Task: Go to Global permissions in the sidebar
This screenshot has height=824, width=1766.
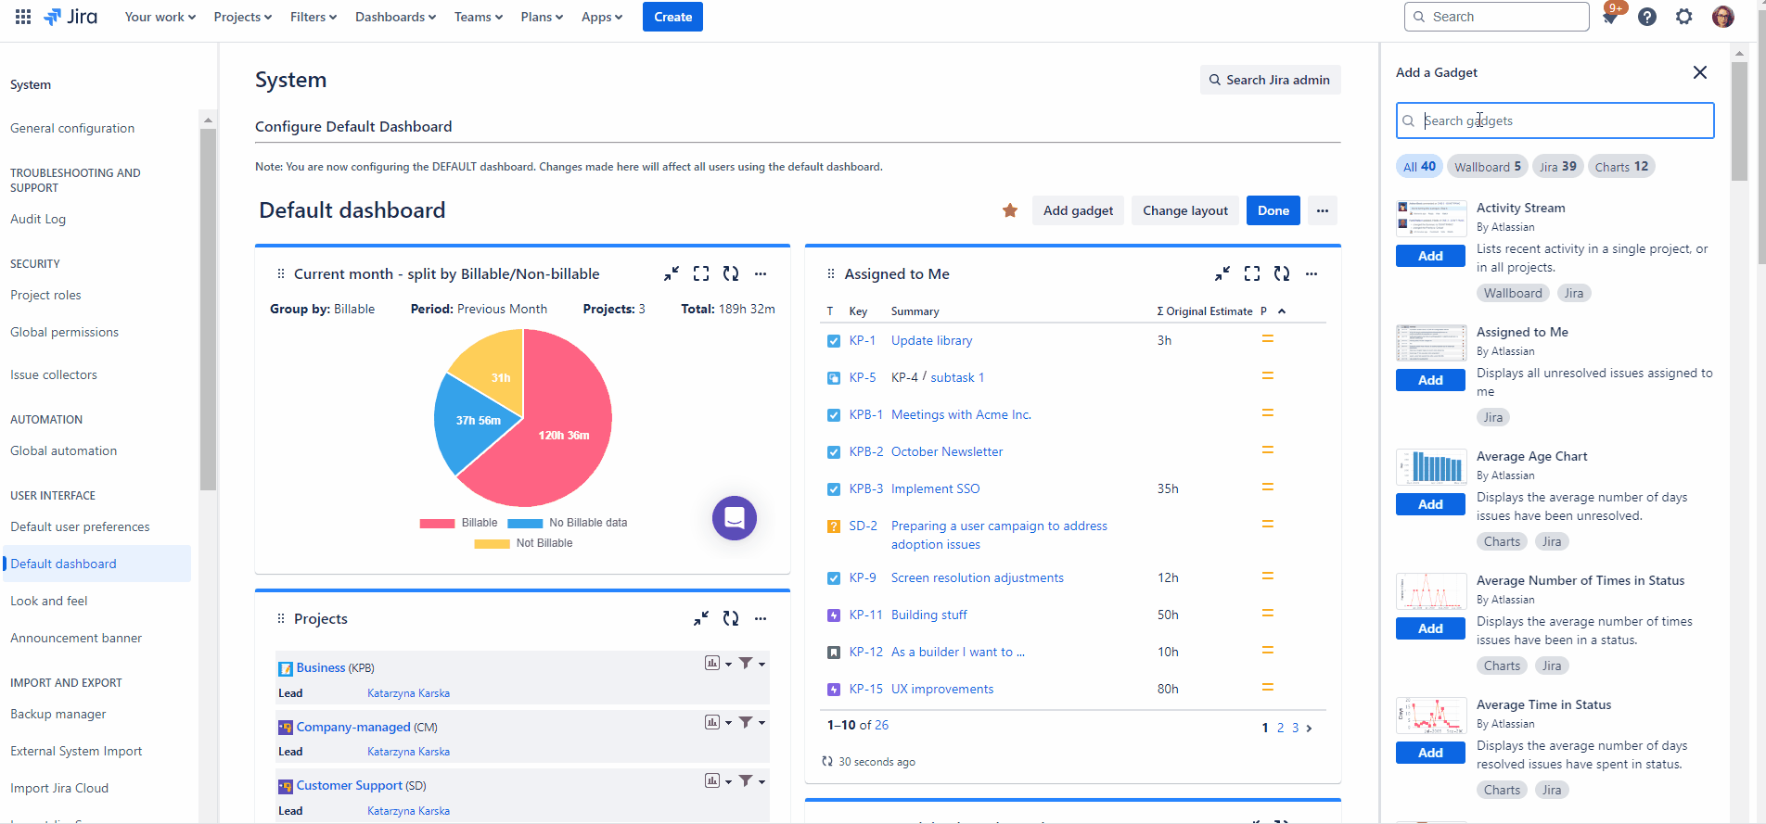Action: pos(64,332)
